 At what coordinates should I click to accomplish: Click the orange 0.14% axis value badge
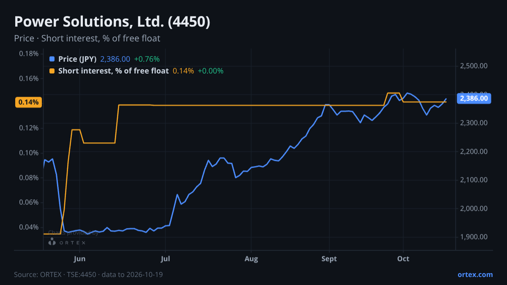28,102
